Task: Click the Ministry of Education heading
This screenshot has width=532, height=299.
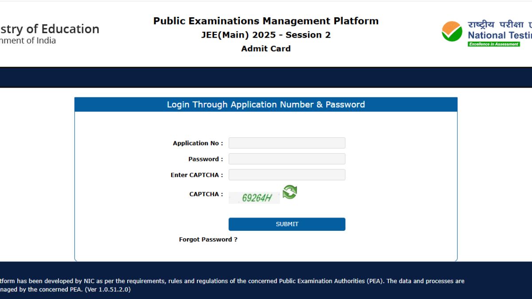Action: click(x=50, y=29)
